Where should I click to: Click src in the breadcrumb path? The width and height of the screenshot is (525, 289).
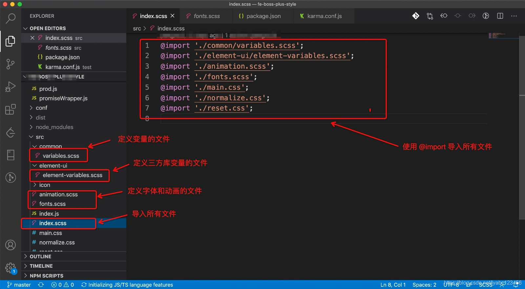tap(137, 28)
